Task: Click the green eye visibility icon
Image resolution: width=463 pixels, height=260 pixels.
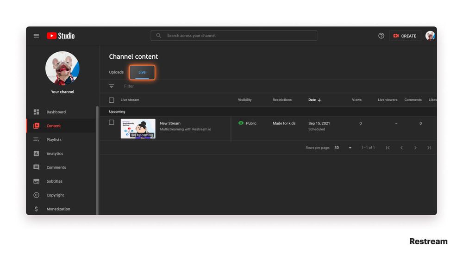Action: (x=241, y=123)
